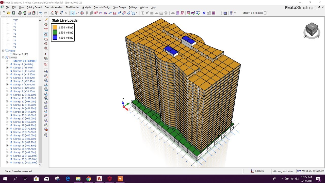Select the pan view icon

click(x=46, y=24)
